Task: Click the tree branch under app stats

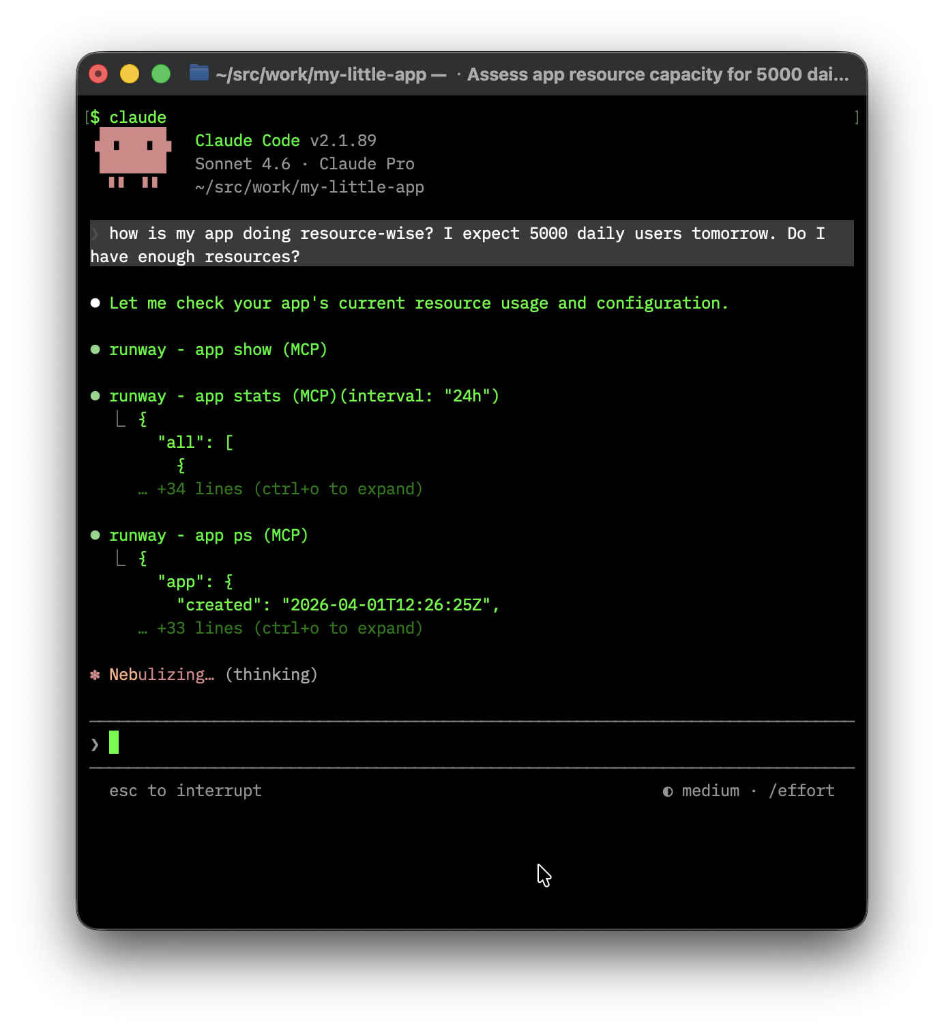Action: 121,419
